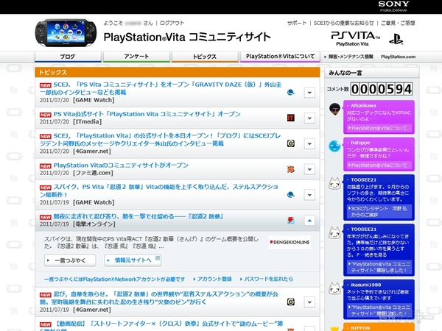
Task: Expand the スパイク 忍道2 GAME Watch topic
Action: 309,195
